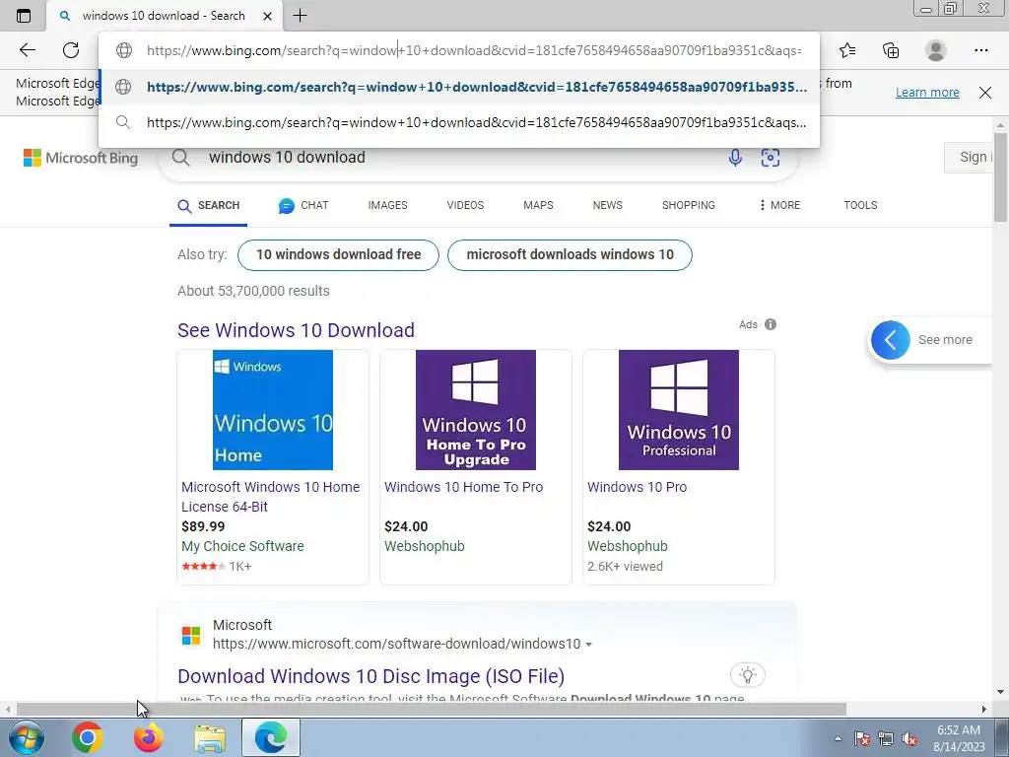Open Windows 10 Home product image
Image resolution: width=1009 pixels, height=757 pixels.
tap(273, 410)
